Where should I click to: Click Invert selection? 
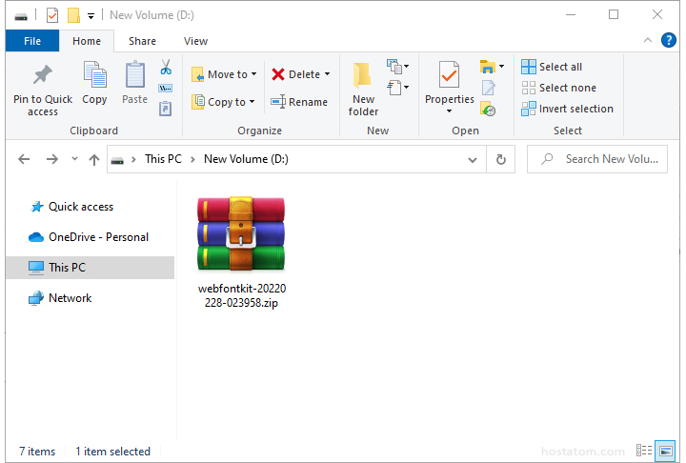(567, 109)
